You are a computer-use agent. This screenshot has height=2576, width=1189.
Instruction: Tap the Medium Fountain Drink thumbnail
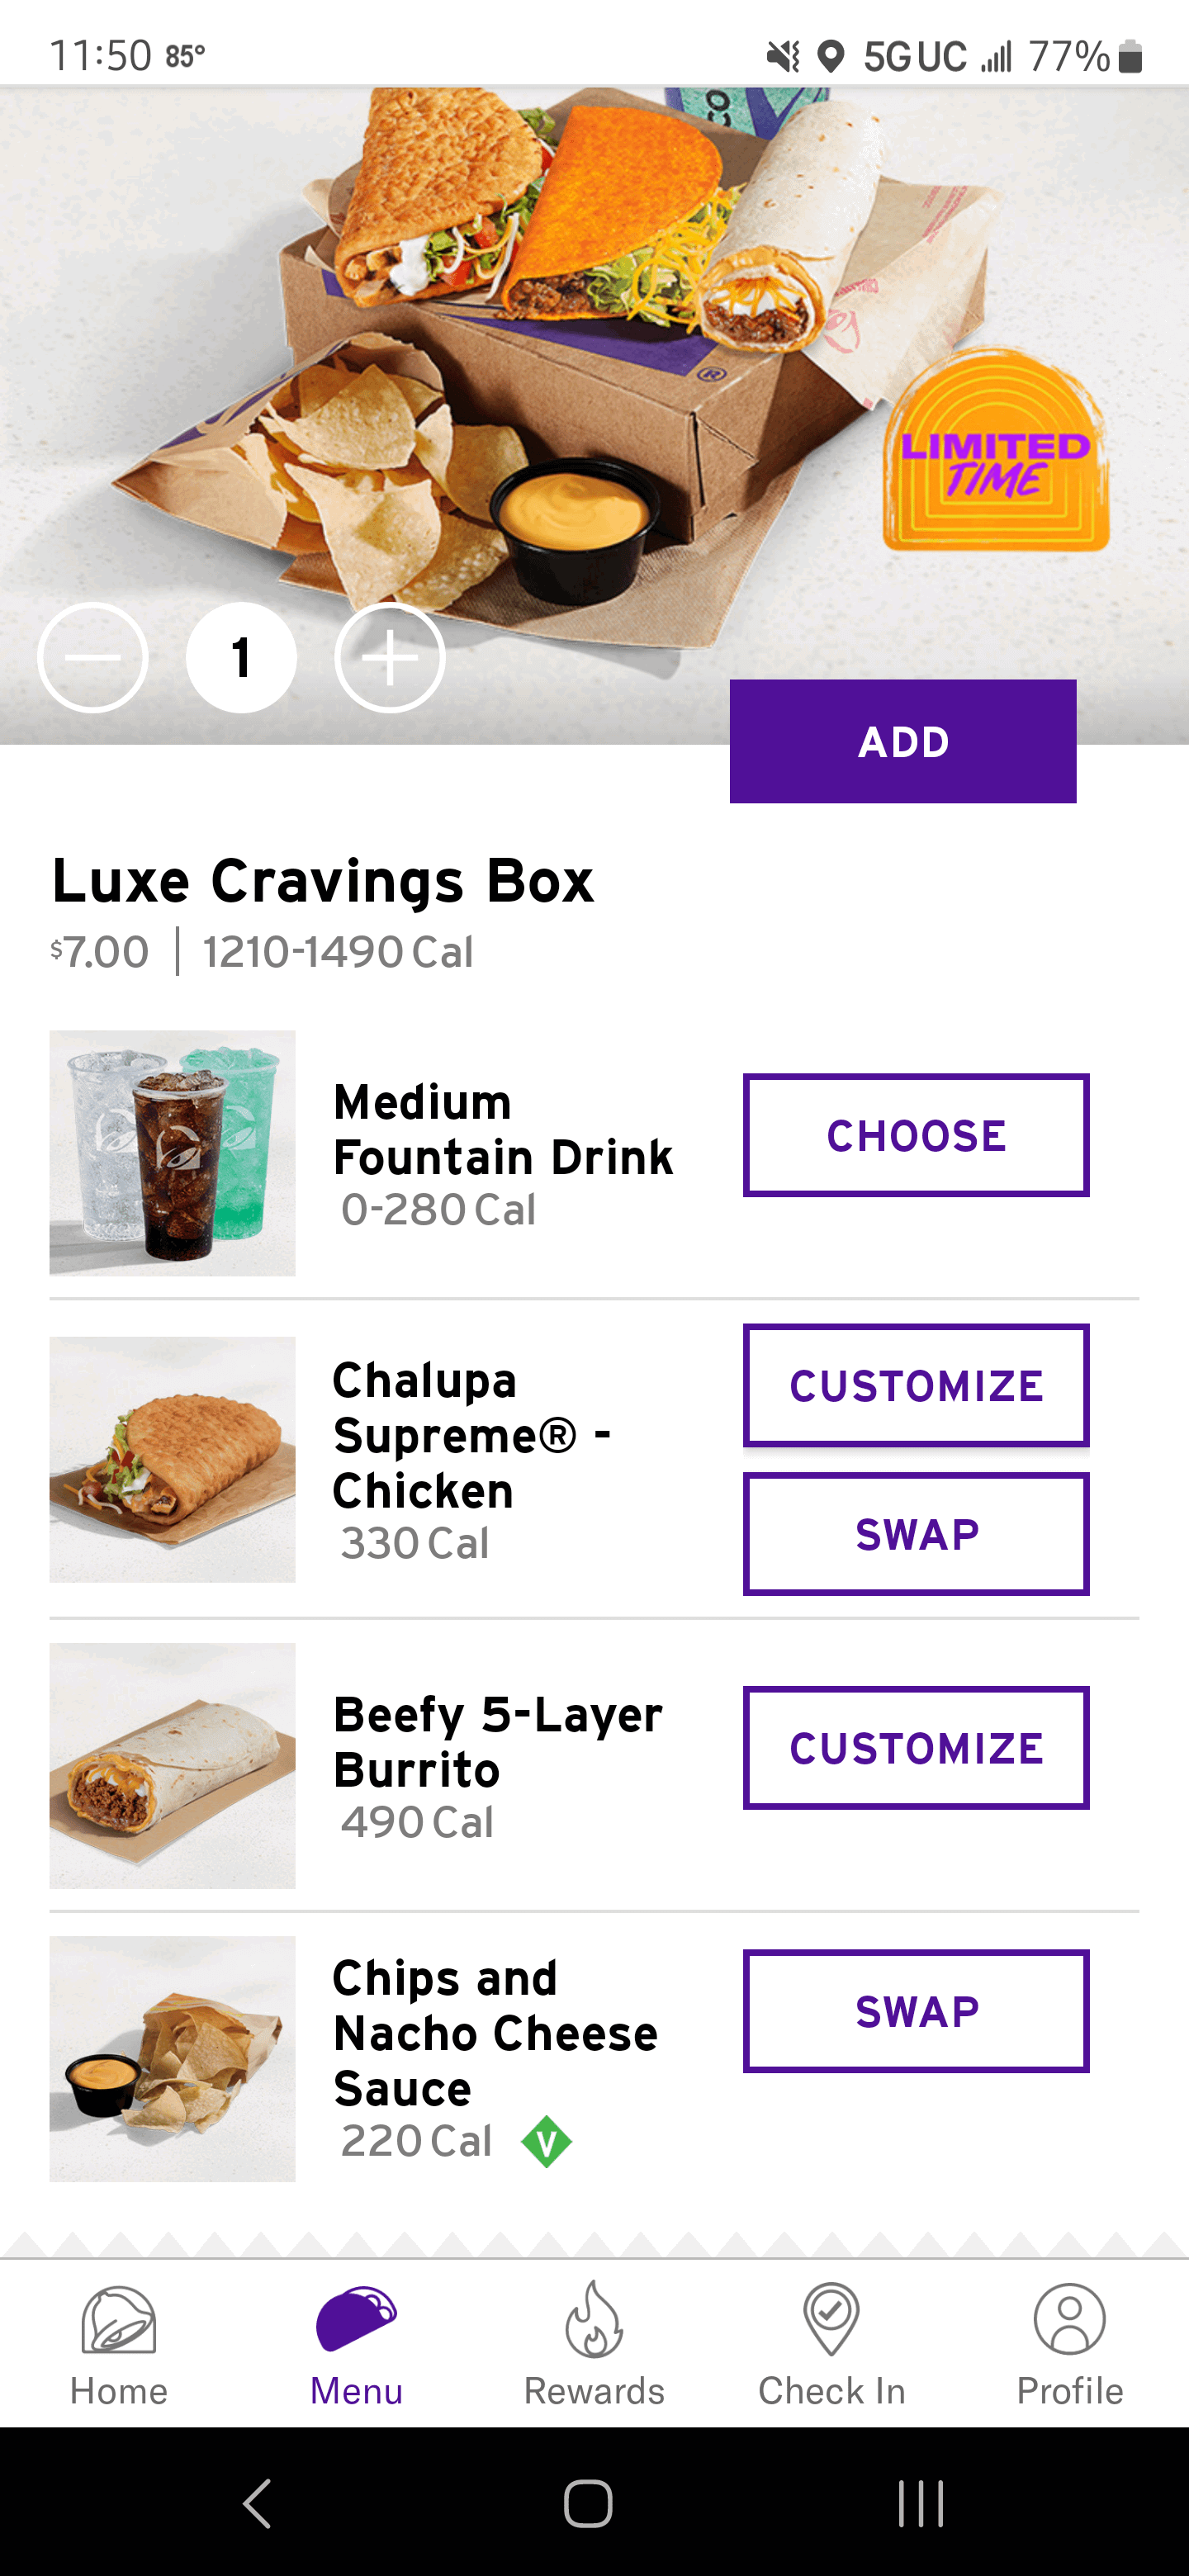pyautogui.click(x=172, y=1153)
